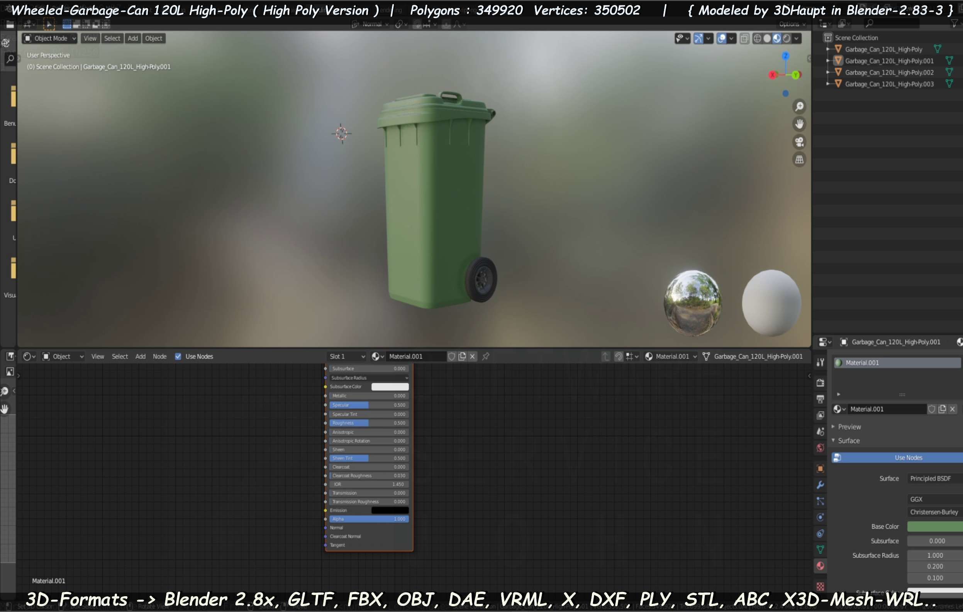Open gizmo options dropdown arrow
This screenshot has height=612, width=963.
708,38
